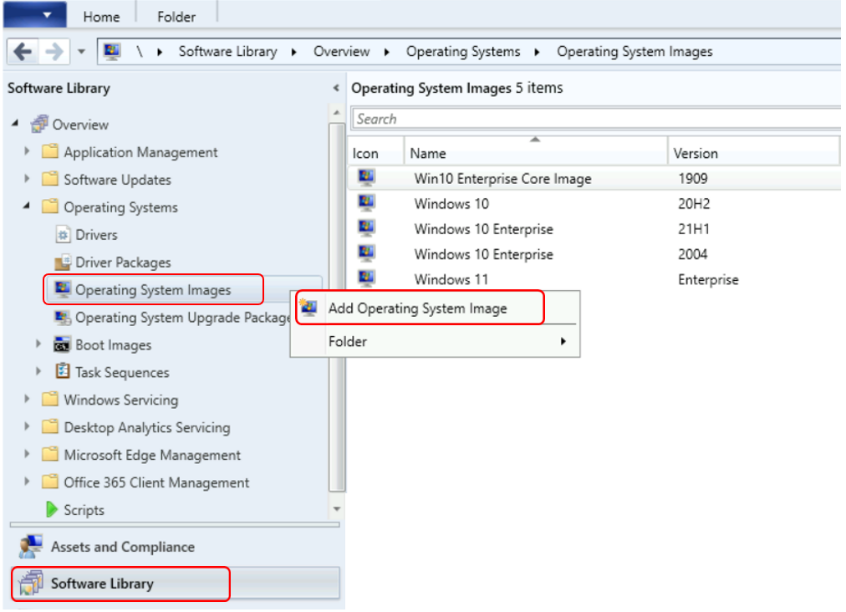Open the Operating System Upgrade Packages icon
Screen dimensions: 846x612
[63, 318]
